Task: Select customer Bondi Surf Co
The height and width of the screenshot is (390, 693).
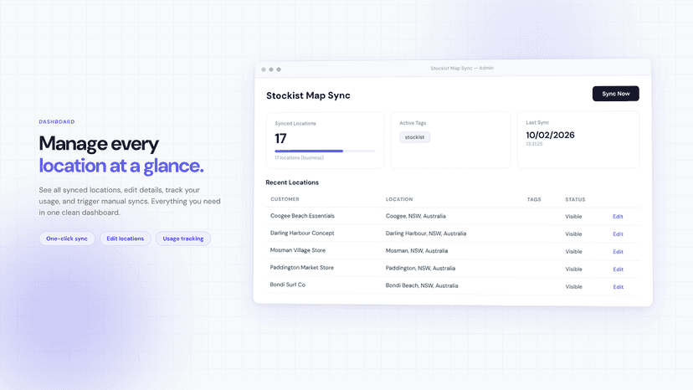Action: coord(288,285)
